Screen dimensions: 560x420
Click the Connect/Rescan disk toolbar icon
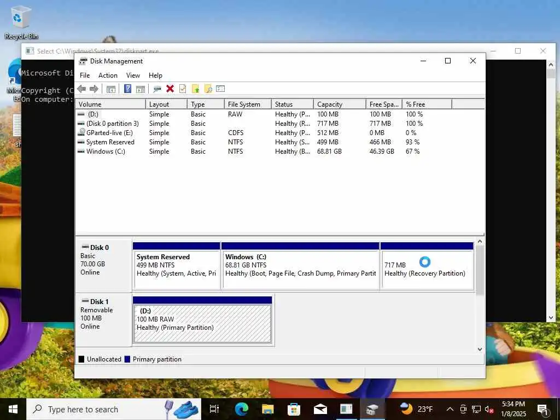(x=157, y=89)
